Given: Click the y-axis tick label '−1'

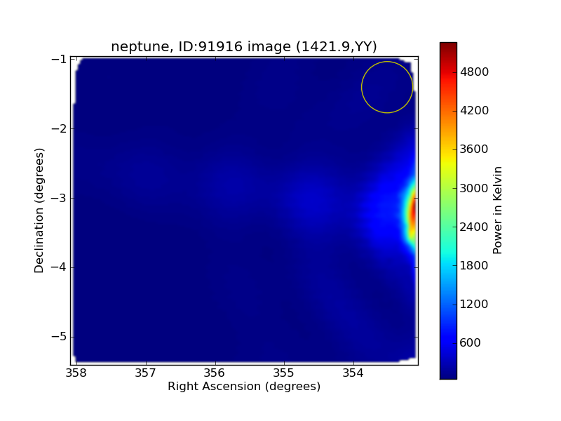Looking at the screenshot, I should point(59,59).
